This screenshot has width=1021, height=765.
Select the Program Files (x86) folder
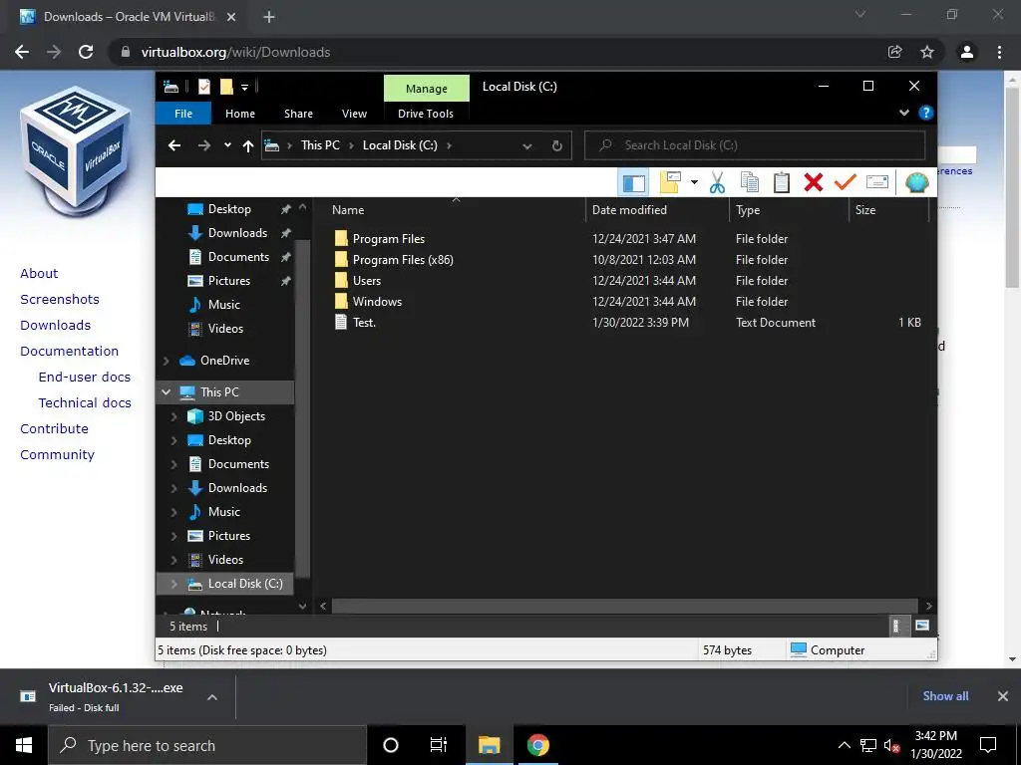pos(403,260)
